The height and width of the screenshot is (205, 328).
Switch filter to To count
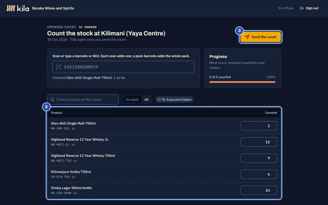[x=132, y=100]
